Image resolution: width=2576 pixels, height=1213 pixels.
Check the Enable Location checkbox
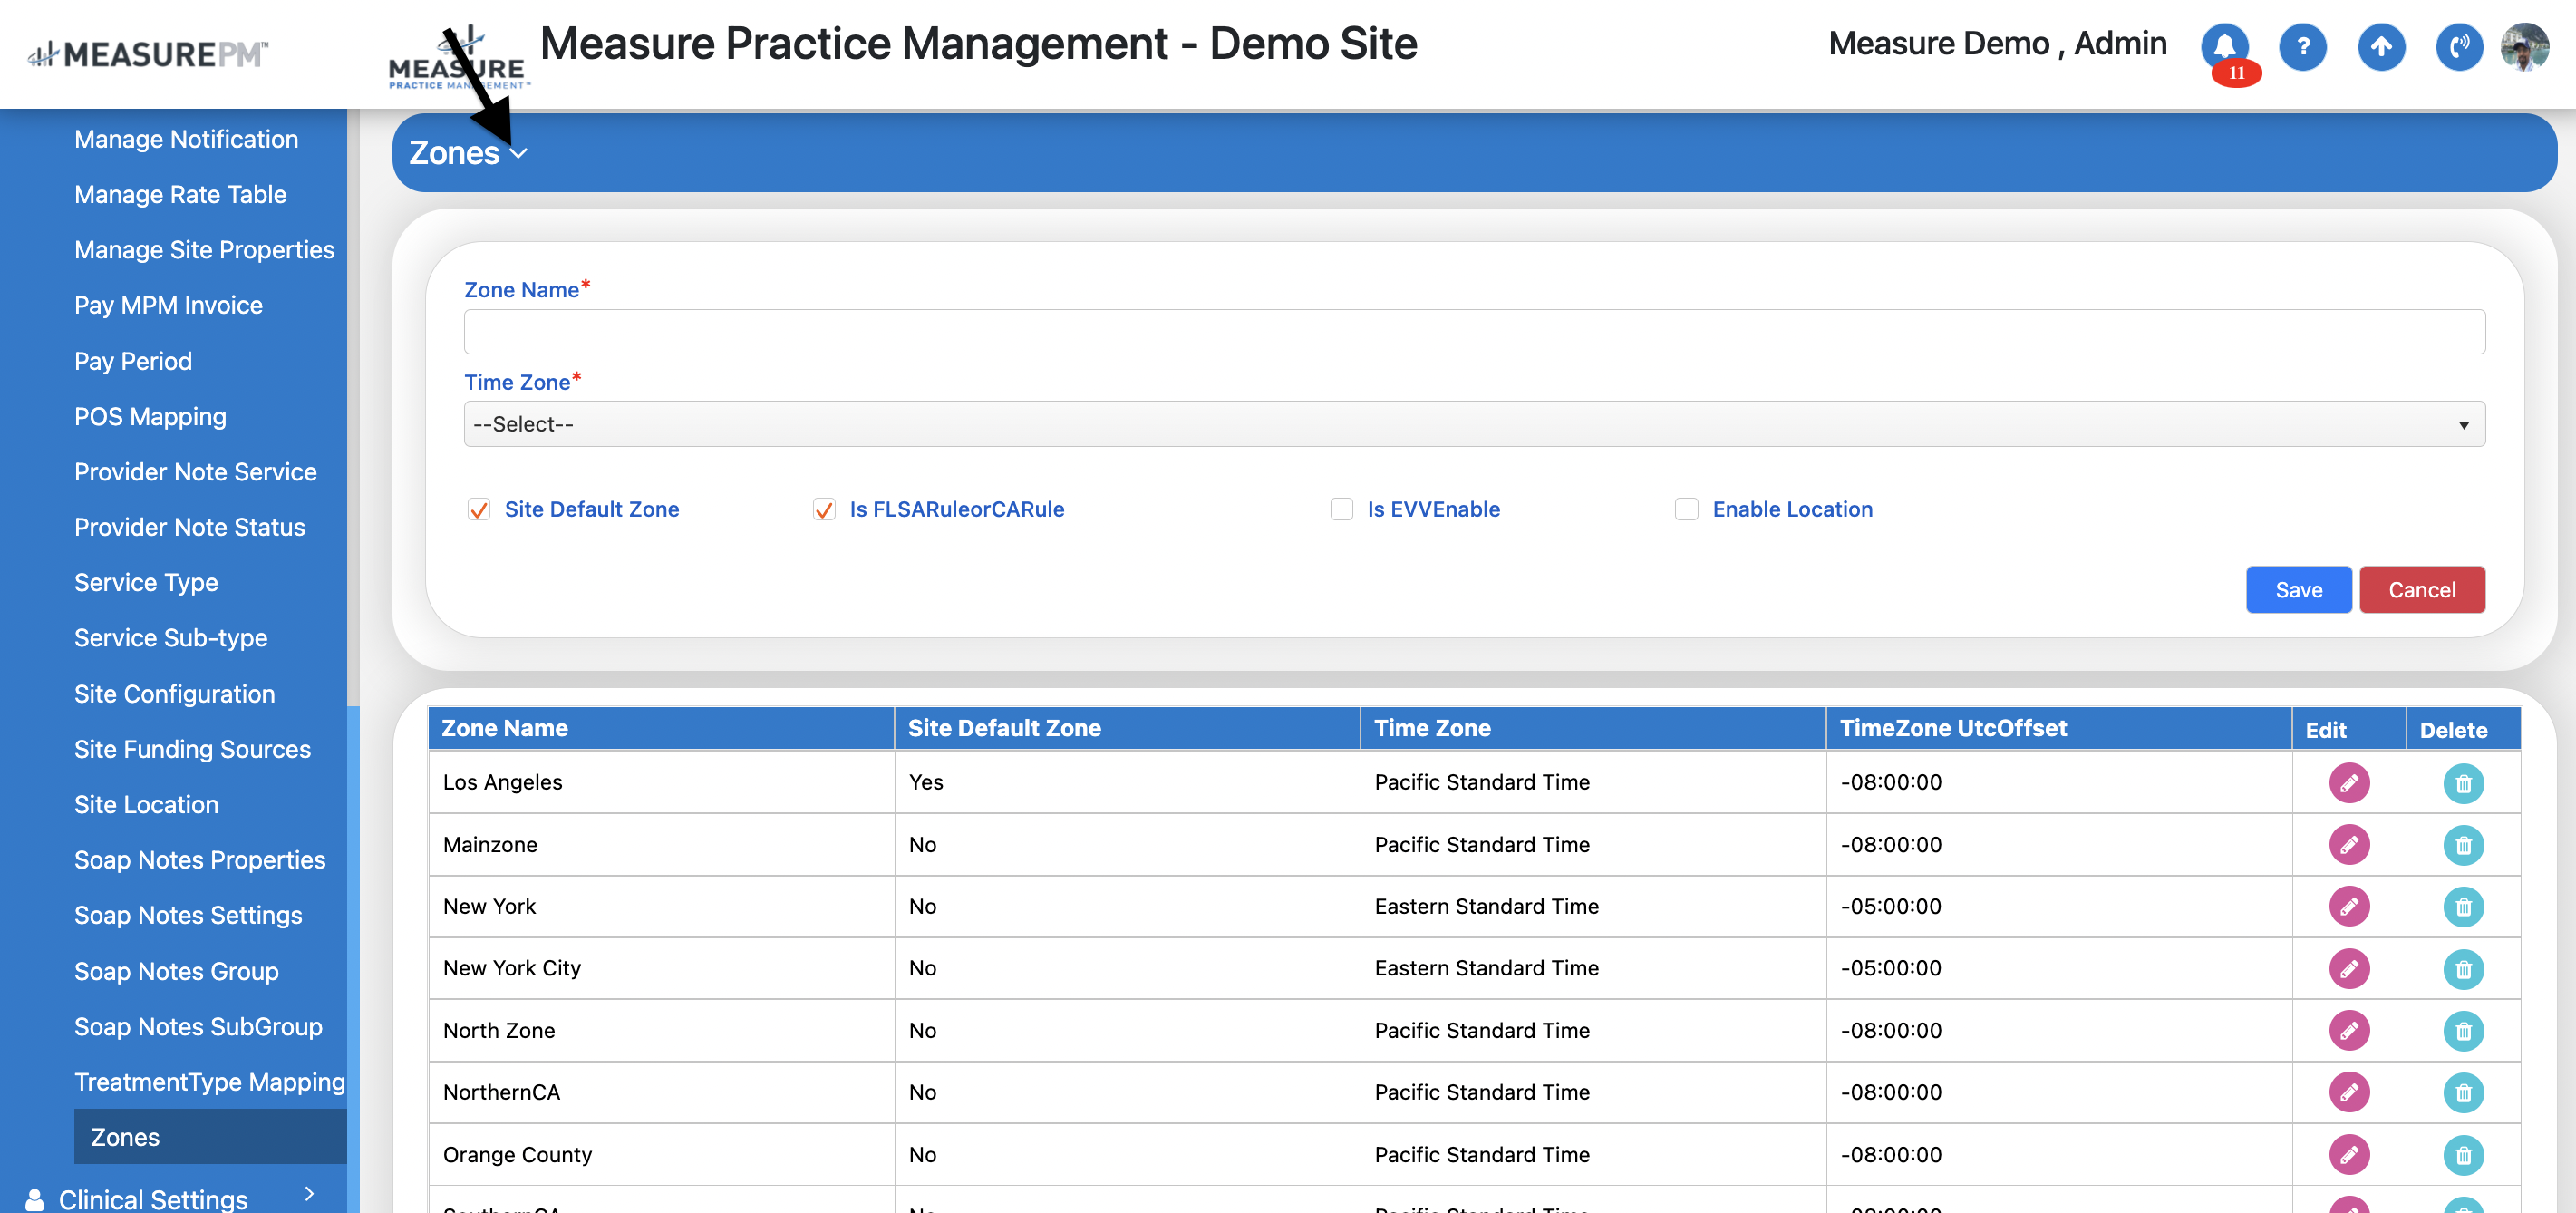(1686, 510)
